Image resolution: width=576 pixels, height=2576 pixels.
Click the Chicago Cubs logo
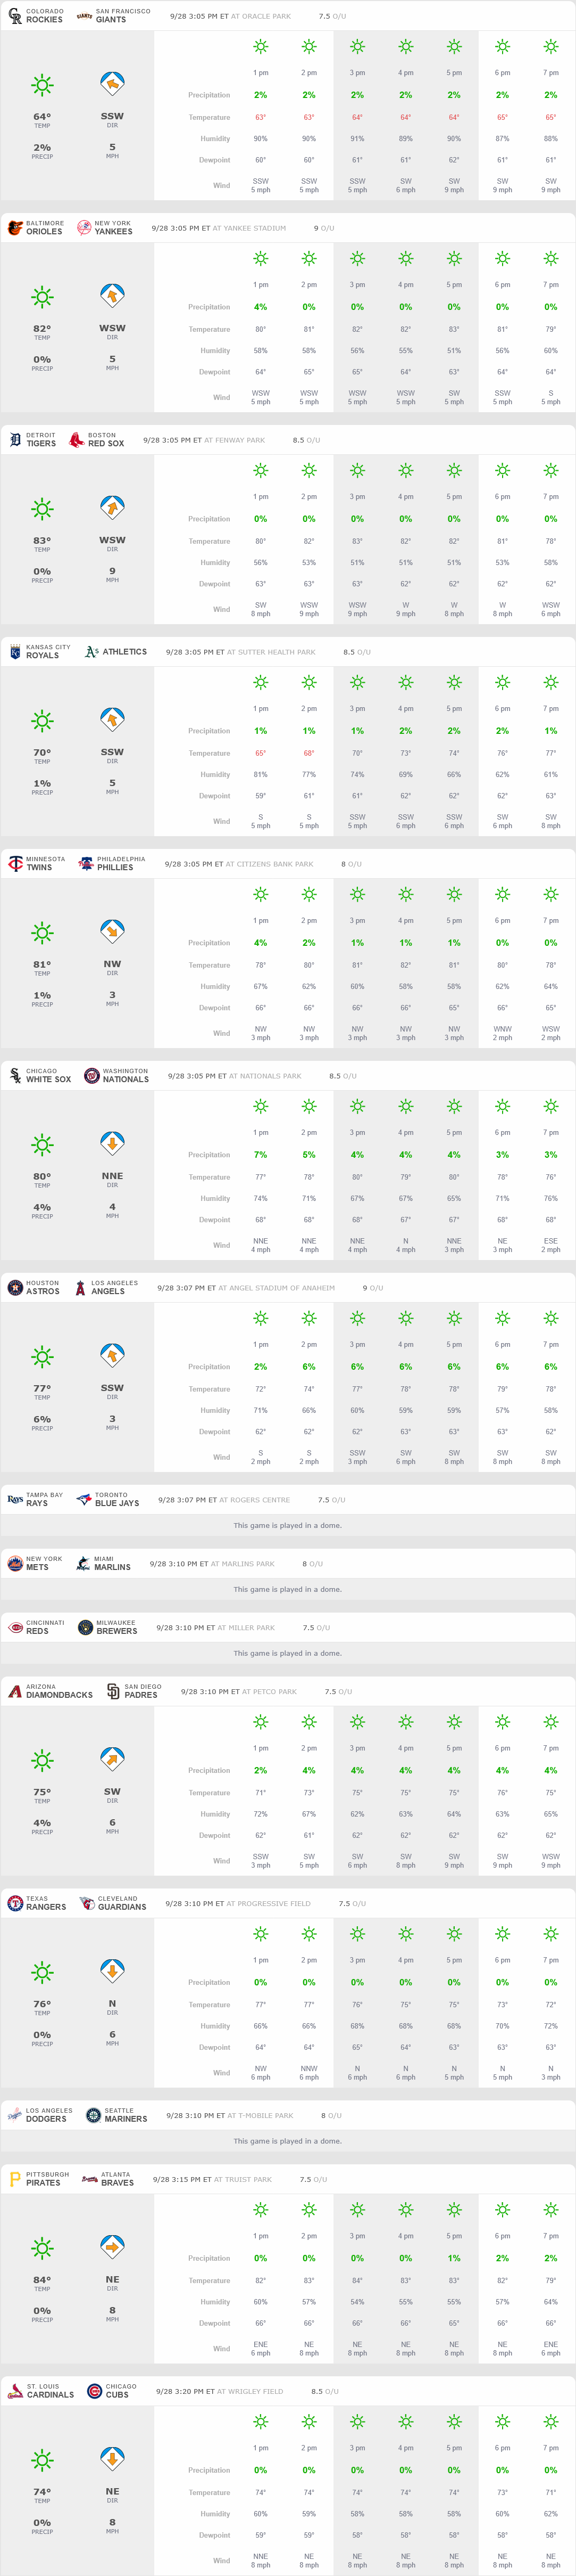point(95,2391)
